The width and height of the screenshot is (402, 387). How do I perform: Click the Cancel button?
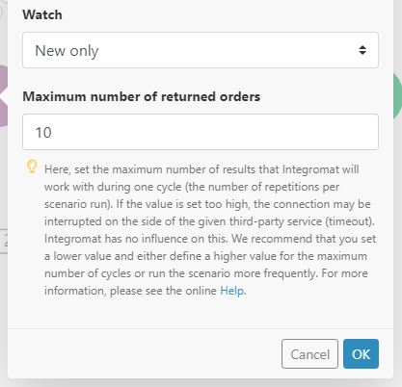[x=309, y=354]
